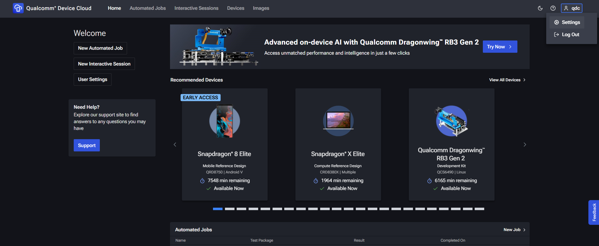Screen dimensions: 599x246
Task: Click the New Job link
Action: tap(514, 230)
